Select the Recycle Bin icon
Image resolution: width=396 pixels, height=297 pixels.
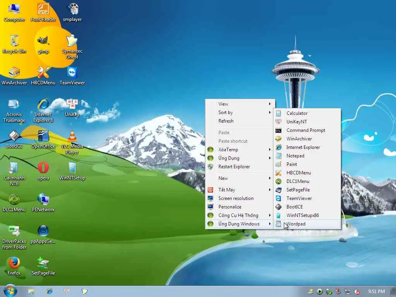point(14,44)
